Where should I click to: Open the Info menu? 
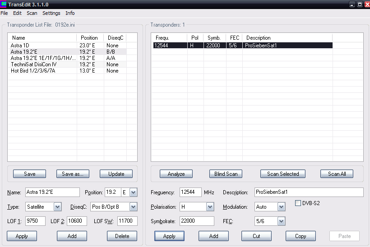click(x=70, y=13)
